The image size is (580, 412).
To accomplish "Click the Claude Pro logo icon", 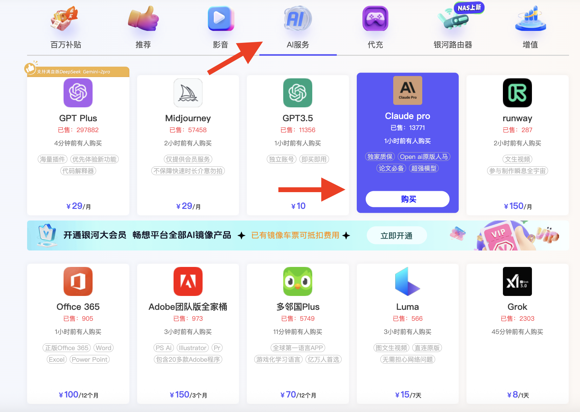I will coord(407,91).
